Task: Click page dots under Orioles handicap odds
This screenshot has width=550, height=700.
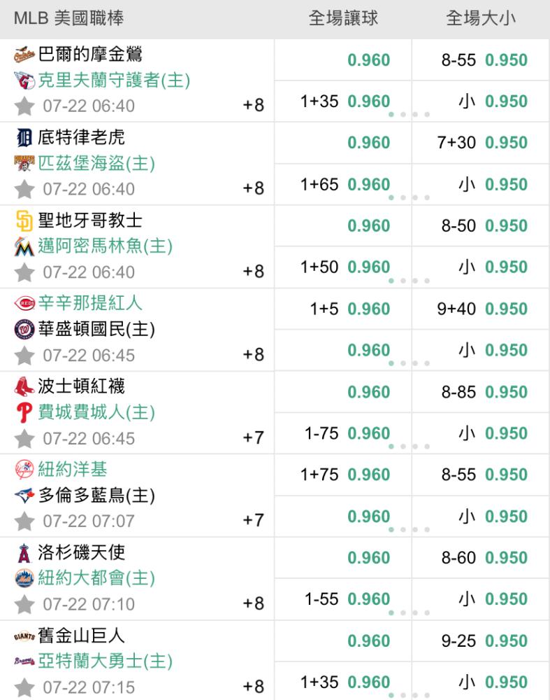Action: [409, 115]
